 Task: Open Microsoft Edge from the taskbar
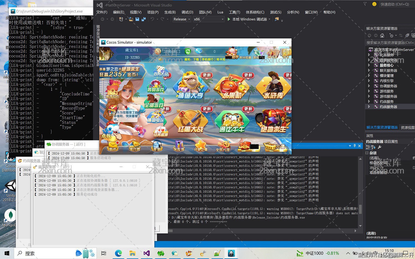118,253
